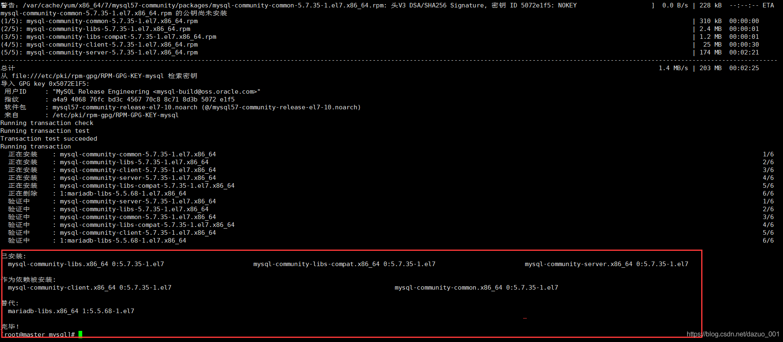The image size is (783, 342).
Task: Click the 验证中 mysql-community-libs-compat 4/6 row
Action: pos(391,225)
